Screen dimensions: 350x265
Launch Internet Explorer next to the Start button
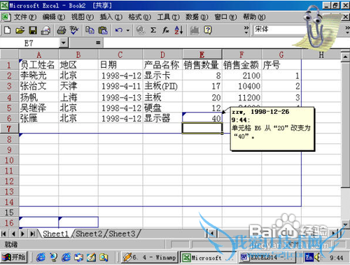(41, 257)
